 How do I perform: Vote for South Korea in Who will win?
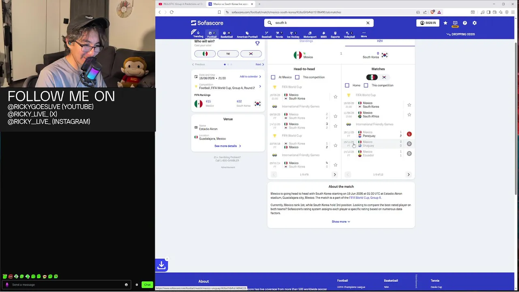coord(251,54)
